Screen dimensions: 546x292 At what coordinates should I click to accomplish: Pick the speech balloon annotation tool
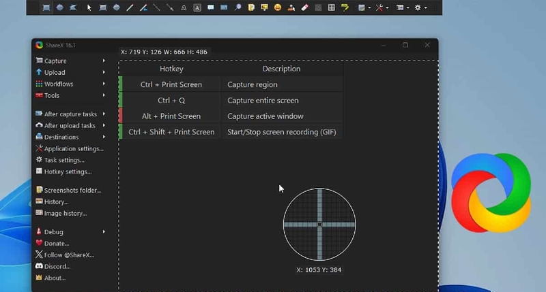pyautogui.click(x=210, y=7)
